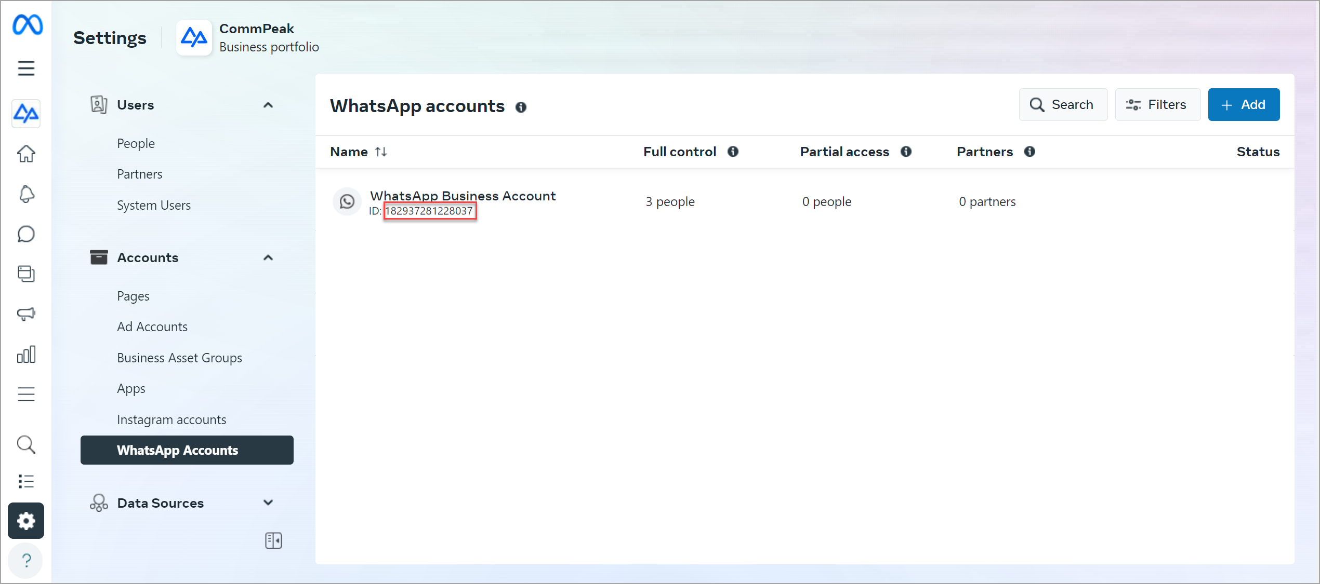1320x584 pixels.
Task: Open Apps under Accounts
Action: pyautogui.click(x=131, y=388)
